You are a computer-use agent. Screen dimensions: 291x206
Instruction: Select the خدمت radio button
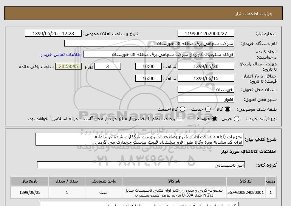coord(208,109)
